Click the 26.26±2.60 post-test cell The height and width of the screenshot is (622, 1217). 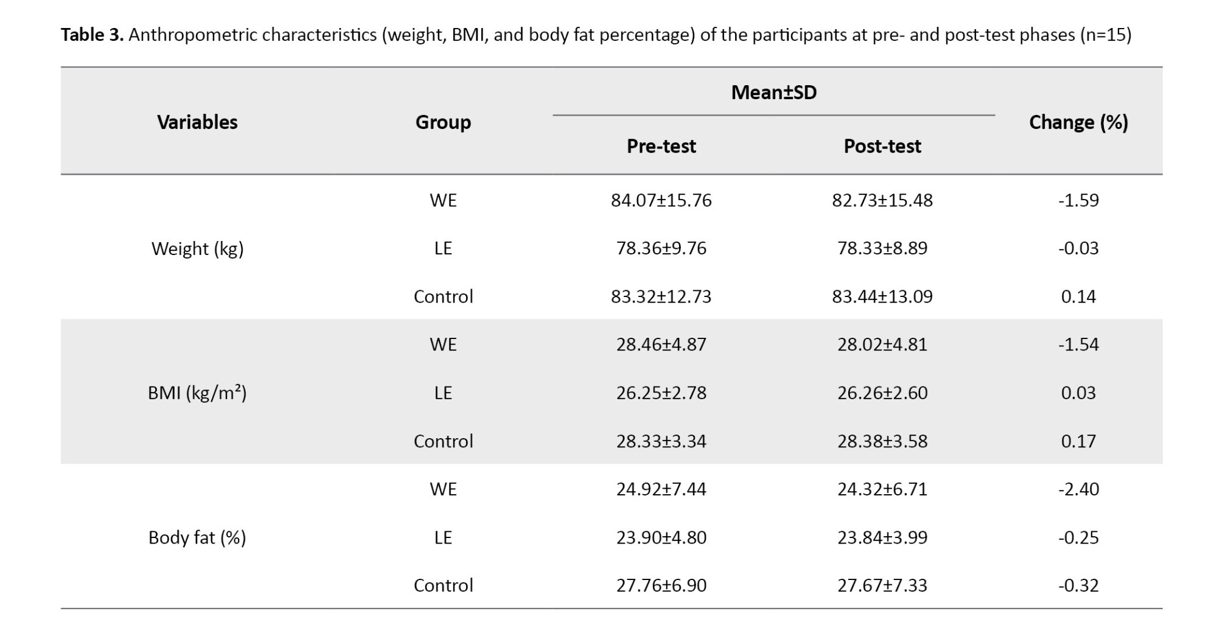click(x=882, y=393)
